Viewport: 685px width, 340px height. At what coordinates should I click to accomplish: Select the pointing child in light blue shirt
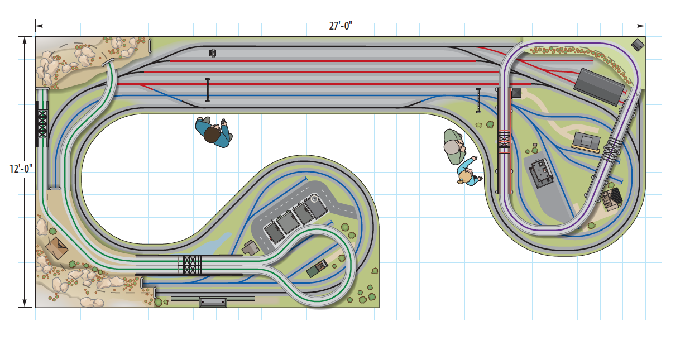click(468, 171)
